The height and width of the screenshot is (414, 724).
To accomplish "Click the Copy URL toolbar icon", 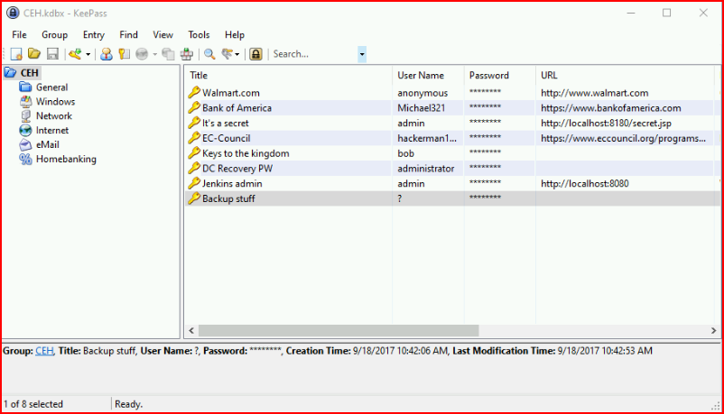I will point(169,54).
